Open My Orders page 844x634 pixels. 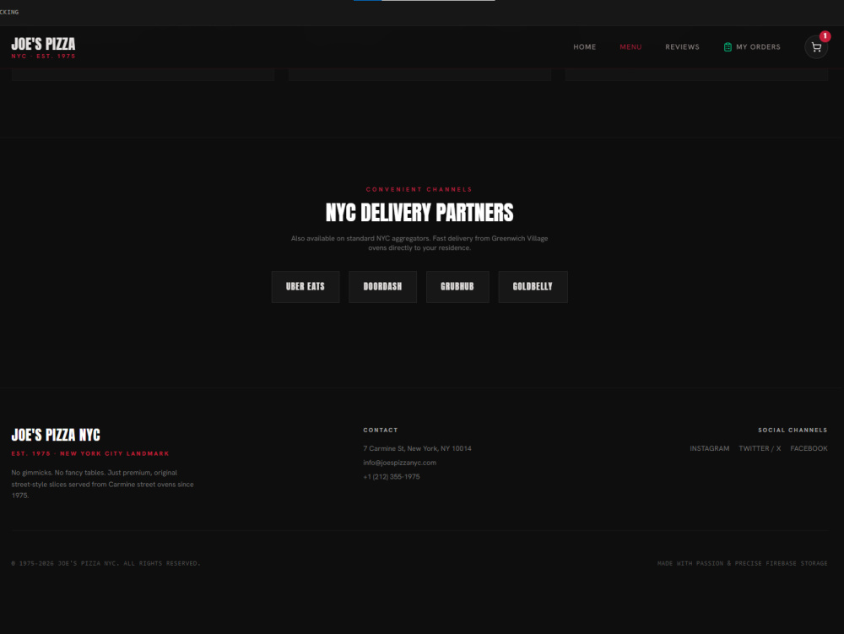click(x=752, y=47)
